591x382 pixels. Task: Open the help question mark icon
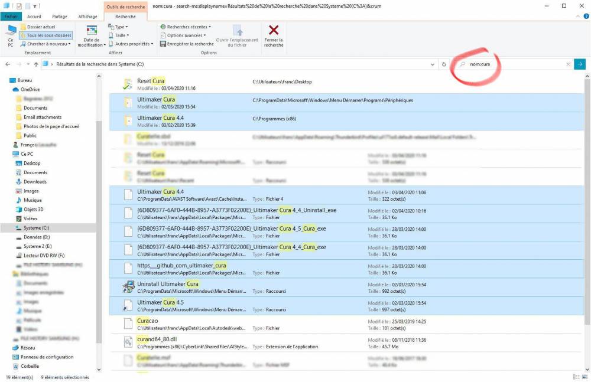click(x=586, y=16)
